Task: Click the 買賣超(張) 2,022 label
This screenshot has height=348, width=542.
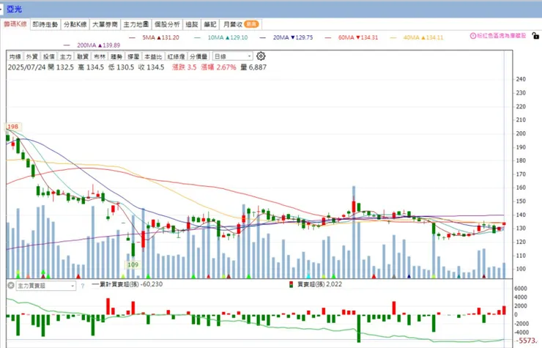Action: 319,284
